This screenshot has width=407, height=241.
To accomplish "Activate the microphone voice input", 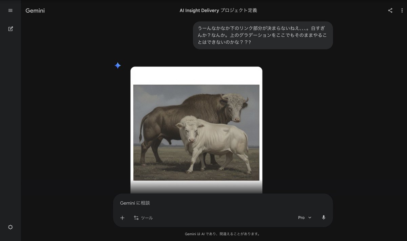I will (324, 218).
